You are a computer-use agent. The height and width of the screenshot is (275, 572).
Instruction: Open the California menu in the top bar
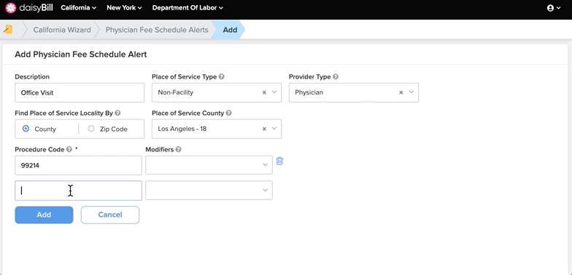79,7
